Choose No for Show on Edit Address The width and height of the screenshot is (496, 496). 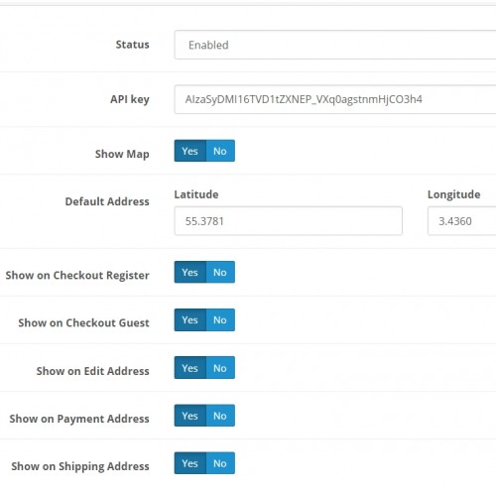coord(220,367)
